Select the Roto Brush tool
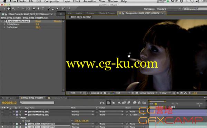This screenshot has height=128, width=207. coord(63,9)
